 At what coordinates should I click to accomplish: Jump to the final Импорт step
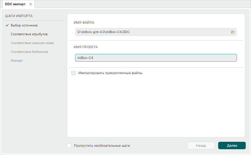pos(17,61)
